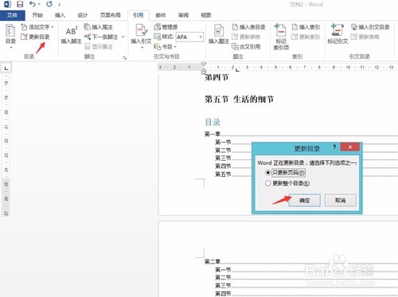The image size is (398, 297).
Task: Click 显示备注 in footnotes group
Action: 99,47
